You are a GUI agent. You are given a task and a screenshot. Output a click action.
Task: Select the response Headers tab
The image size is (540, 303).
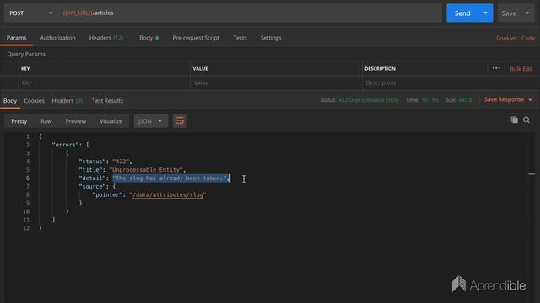[67, 101]
